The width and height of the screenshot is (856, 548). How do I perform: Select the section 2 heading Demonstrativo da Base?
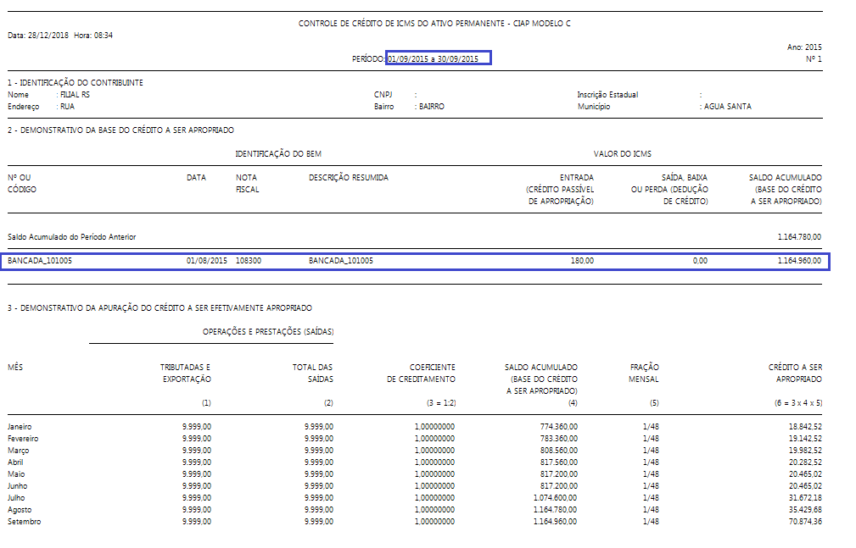(x=120, y=130)
